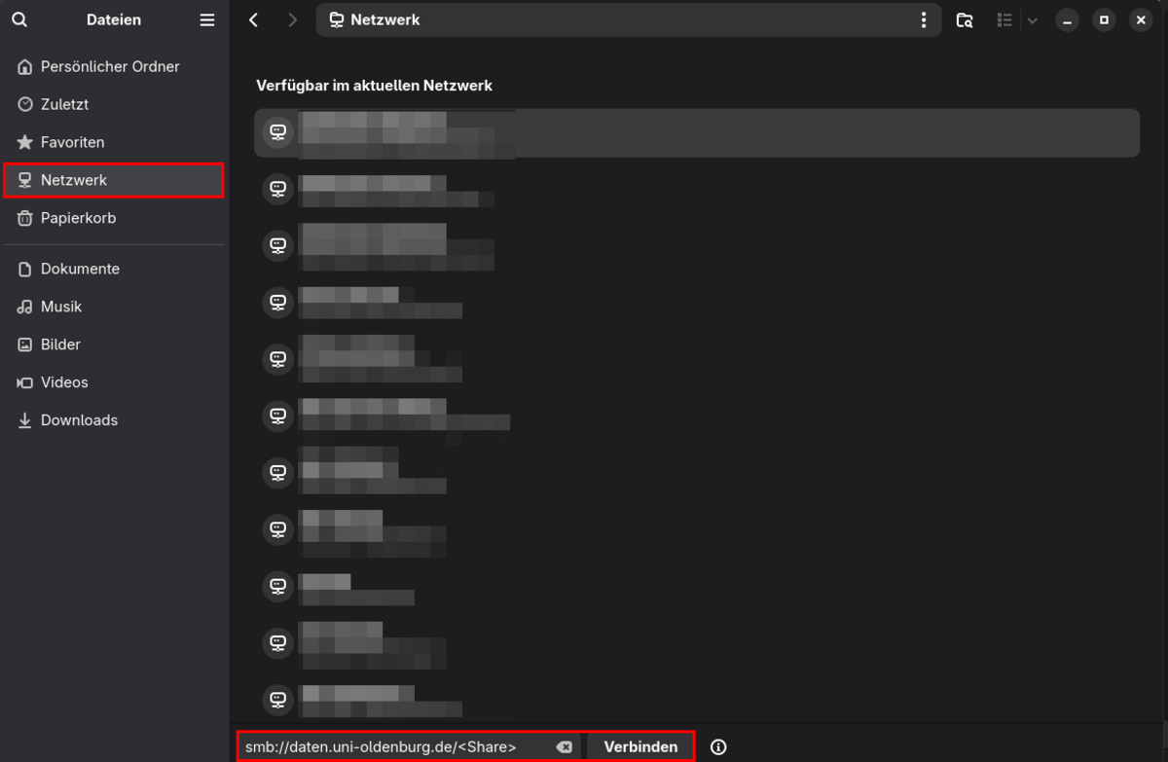Click the search magnifier icon in sidebar header
Viewport: 1168px width, 762px height.
[19, 19]
